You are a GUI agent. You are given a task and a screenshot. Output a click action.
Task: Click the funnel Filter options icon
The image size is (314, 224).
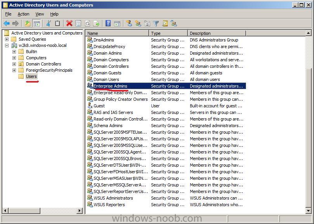click(156, 24)
